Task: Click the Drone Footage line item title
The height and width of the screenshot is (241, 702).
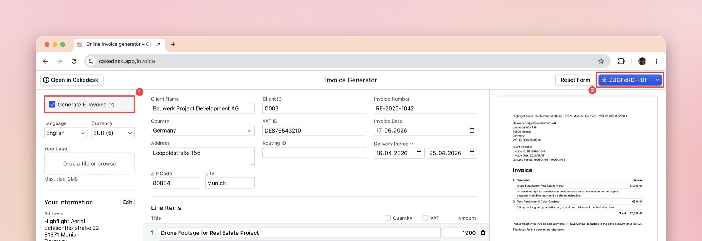Action: (300, 233)
